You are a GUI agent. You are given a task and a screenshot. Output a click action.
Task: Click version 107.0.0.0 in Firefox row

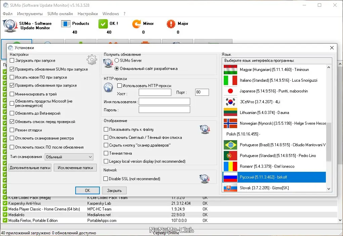(179, 220)
